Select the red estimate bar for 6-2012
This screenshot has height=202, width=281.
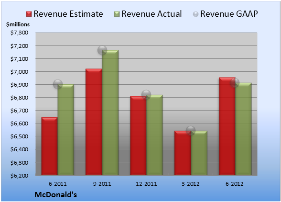coord(227,126)
